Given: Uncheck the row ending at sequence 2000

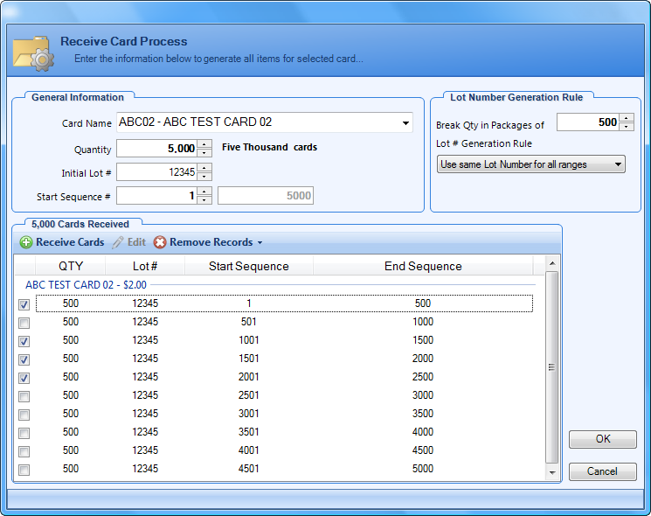Looking at the screenshot, I should pyautogui.click(x=24, y=359).
